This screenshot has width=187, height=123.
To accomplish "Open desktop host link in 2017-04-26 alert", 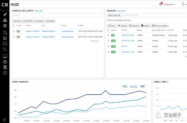I will [x=48, y=31].
